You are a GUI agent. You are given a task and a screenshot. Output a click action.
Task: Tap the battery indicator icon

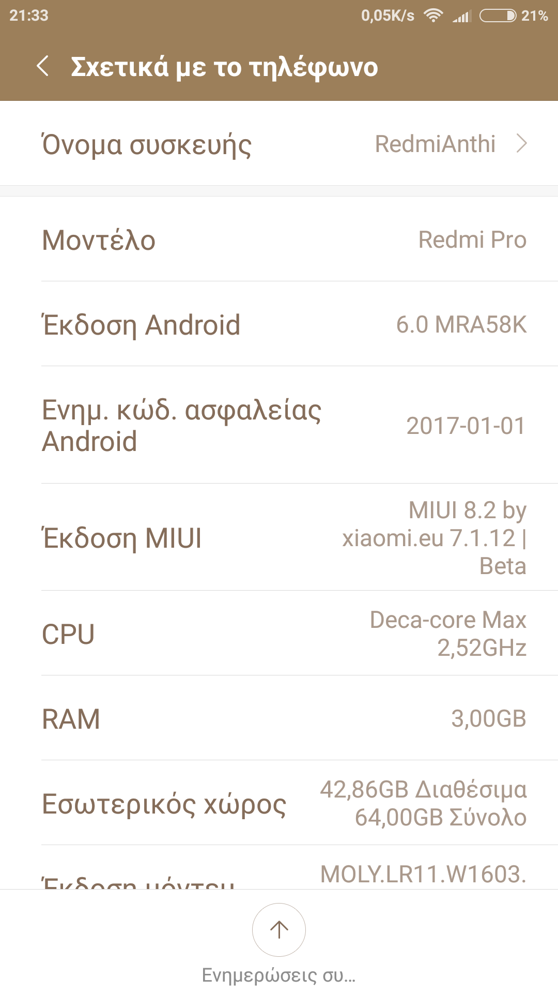pyautogui.click(x=498, y=16)
